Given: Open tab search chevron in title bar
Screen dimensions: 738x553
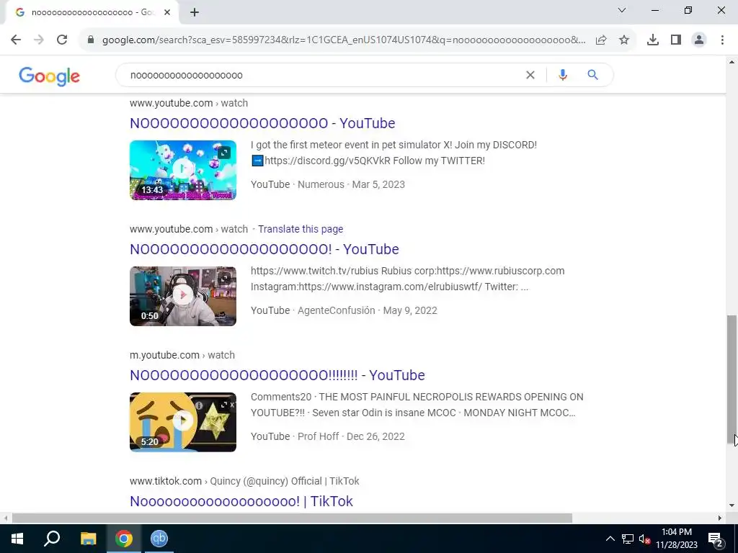Looking at the screenshot, I should click(x=622, y=10).
